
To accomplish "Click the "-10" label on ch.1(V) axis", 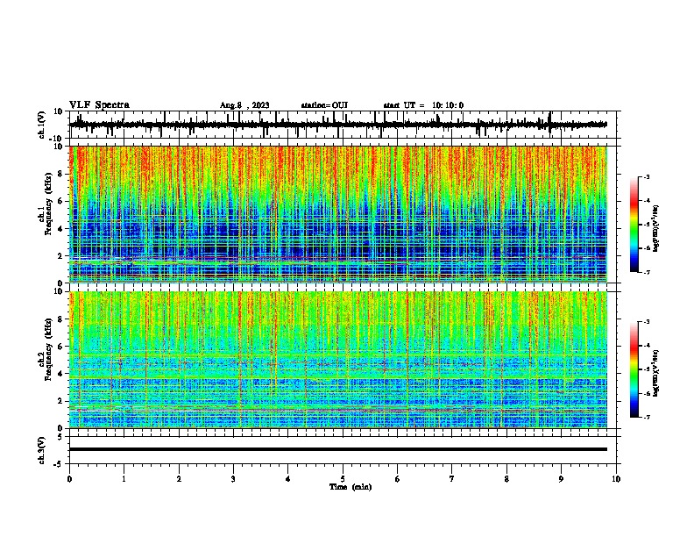I will (x=56, y=139).
